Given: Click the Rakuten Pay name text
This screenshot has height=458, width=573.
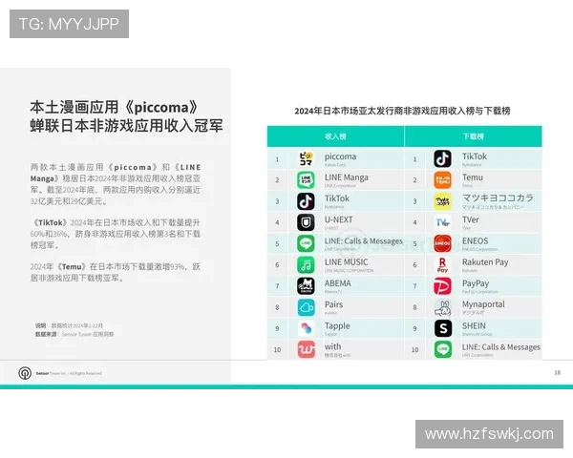Looking at the screenshot, I should click(x=485, y=262).
